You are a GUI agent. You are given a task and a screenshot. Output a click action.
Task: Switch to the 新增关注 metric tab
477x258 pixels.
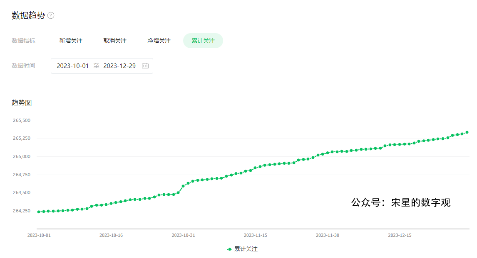point(71,41)
